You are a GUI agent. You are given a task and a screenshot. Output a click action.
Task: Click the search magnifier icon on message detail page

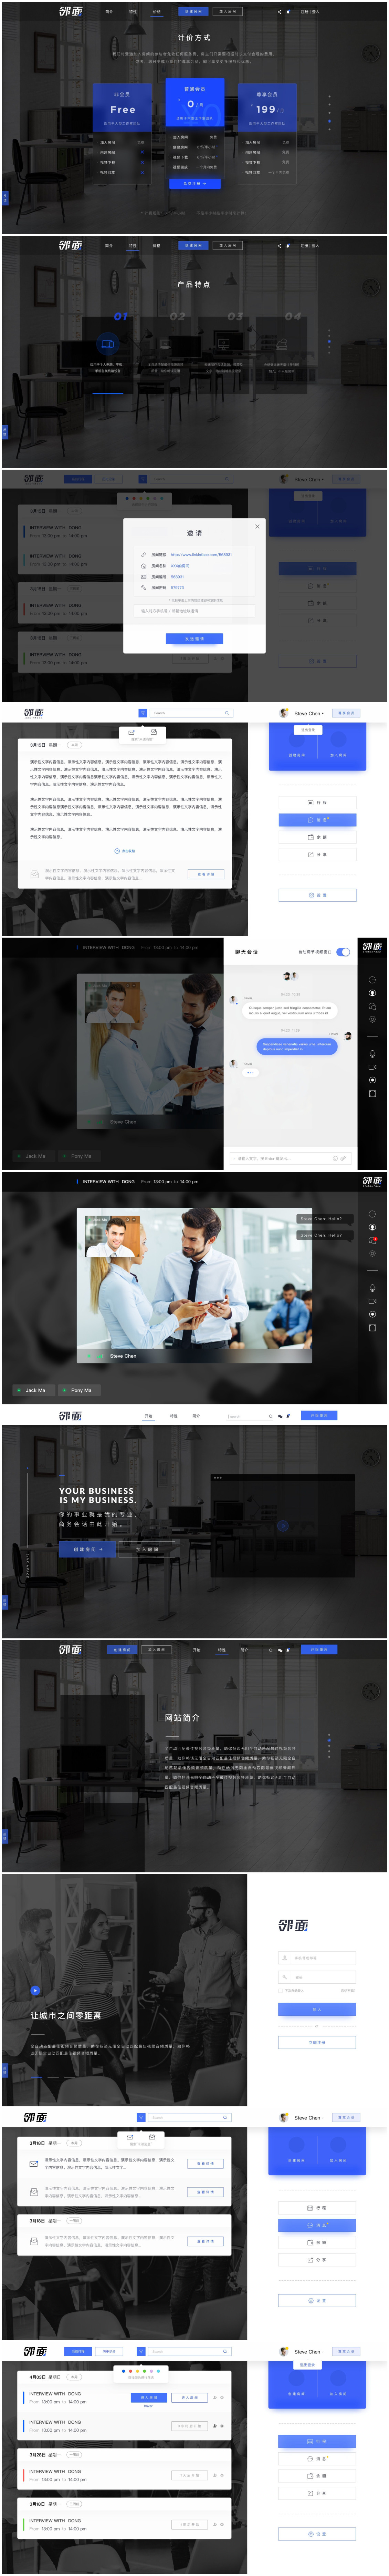tap(227, 713)
